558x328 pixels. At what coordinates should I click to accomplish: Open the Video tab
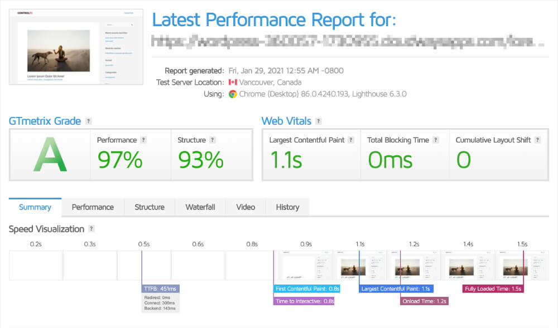(x=246, y=207)
